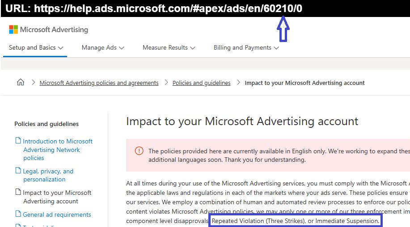This screenshot has height=227, width=410.
Task: Click document icon beside Impact to your Microsoft
Action: click(x=18, y=192)
